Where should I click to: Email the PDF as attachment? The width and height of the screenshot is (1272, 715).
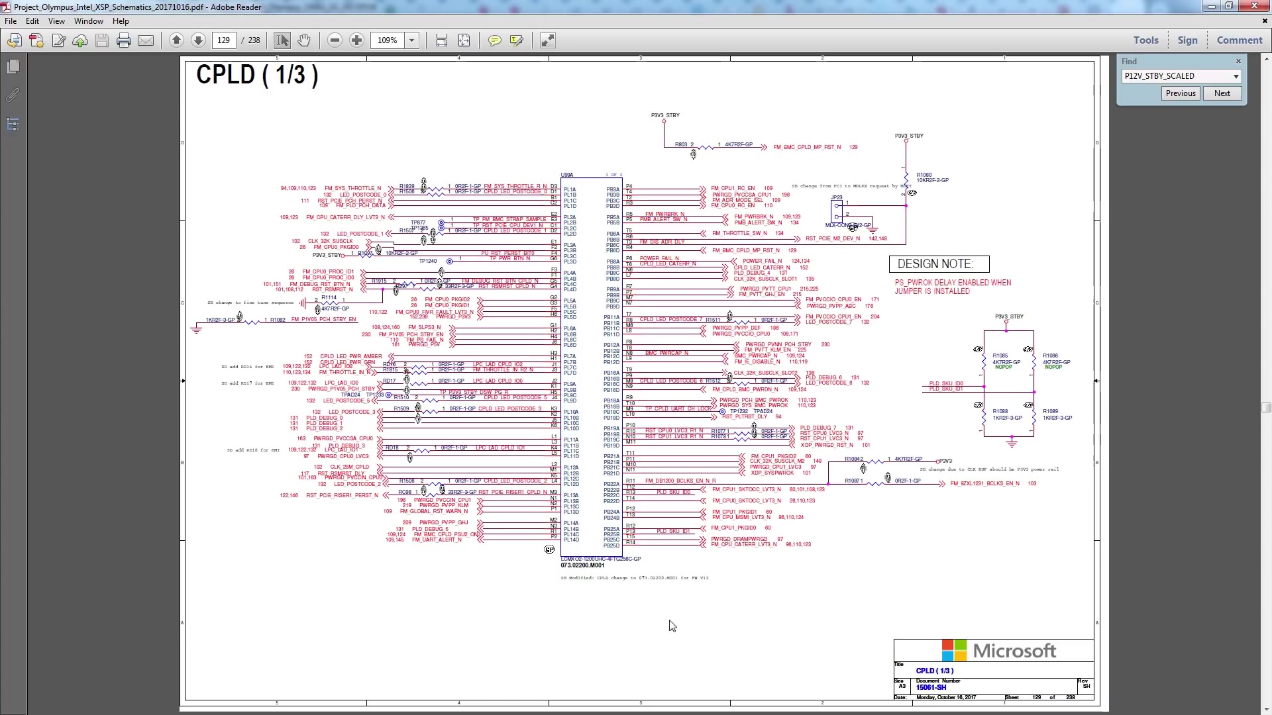(146, 40)
